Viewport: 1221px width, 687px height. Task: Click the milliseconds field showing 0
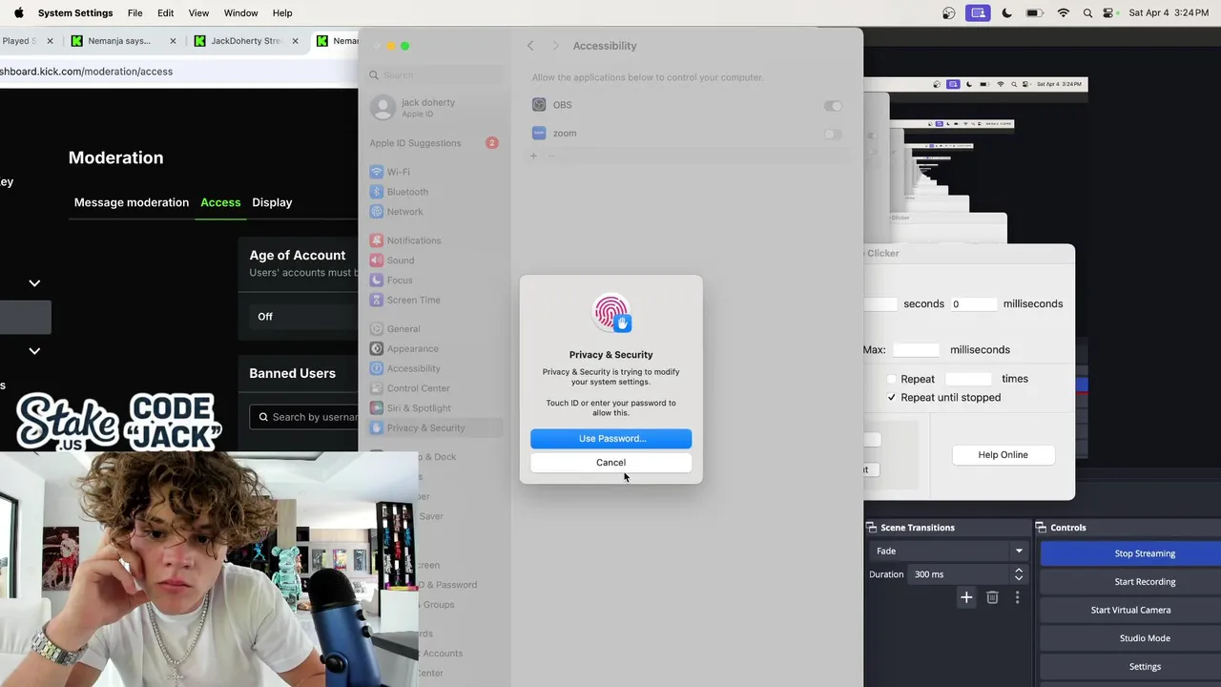point(972,303)
